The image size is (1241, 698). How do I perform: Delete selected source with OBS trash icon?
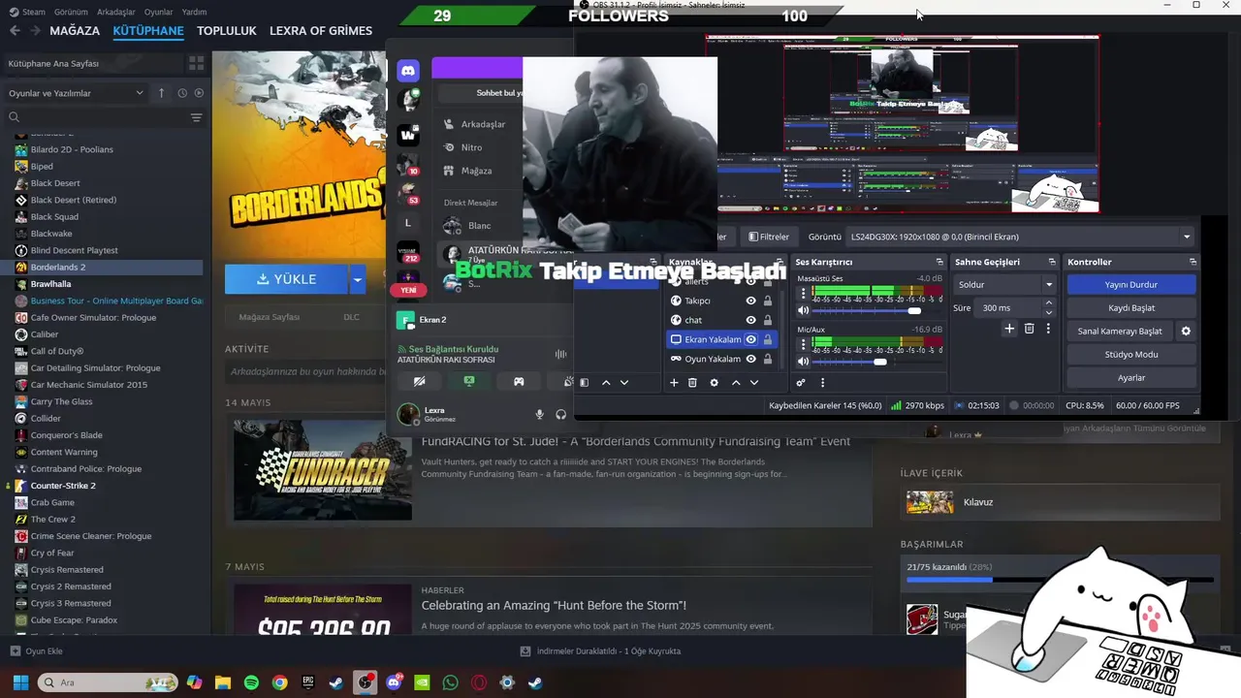[x=692, y=383]
